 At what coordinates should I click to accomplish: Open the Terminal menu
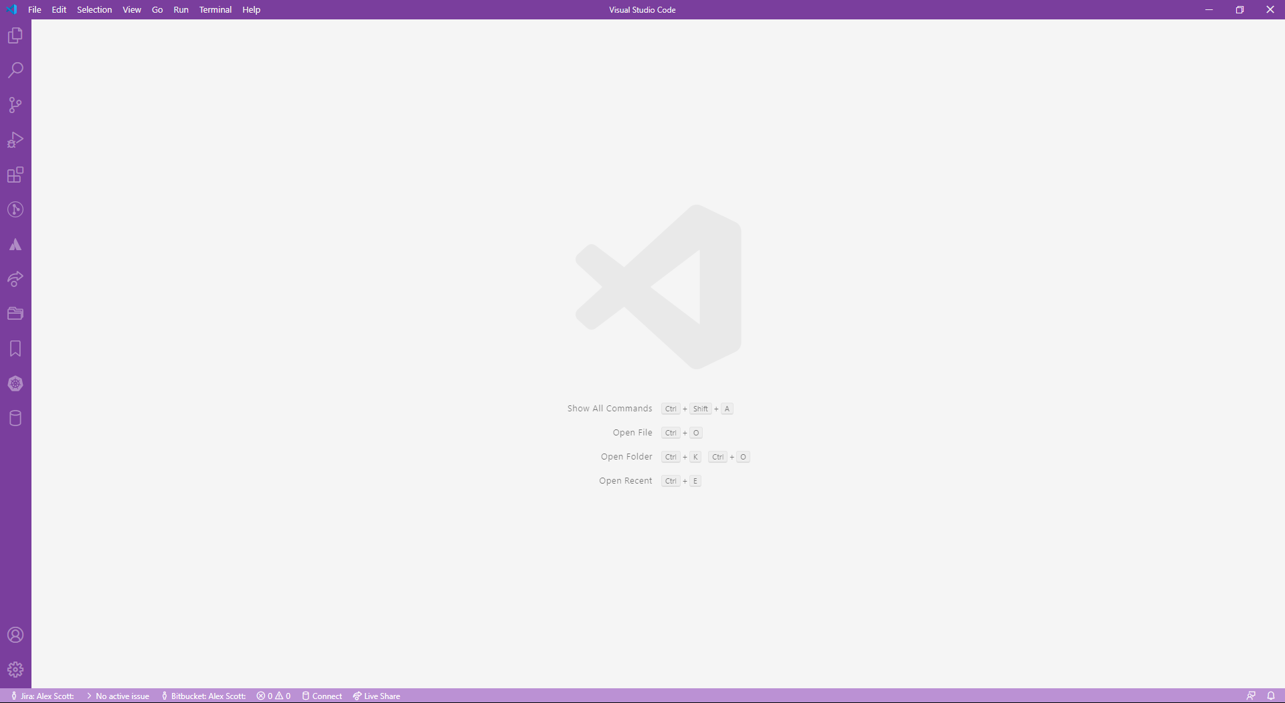pyautogui.click(x=216, y=9)
